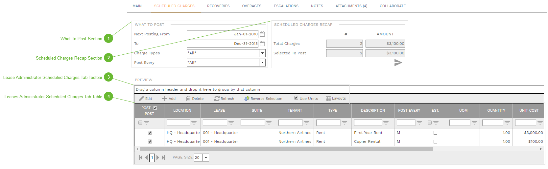The image size is (548, 169).
Task: Click the Tenant filter text box
Action: [x=290, y=123]
